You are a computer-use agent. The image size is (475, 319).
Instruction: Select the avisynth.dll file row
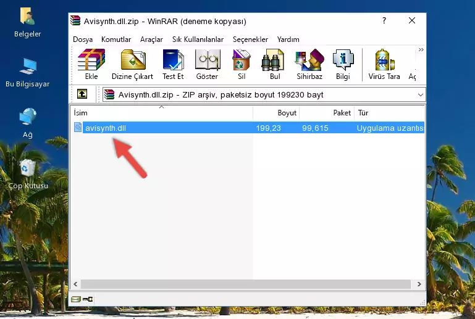[248, 128]
